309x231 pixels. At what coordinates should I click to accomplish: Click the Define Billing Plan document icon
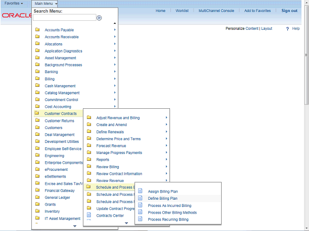tap(140, 198)
